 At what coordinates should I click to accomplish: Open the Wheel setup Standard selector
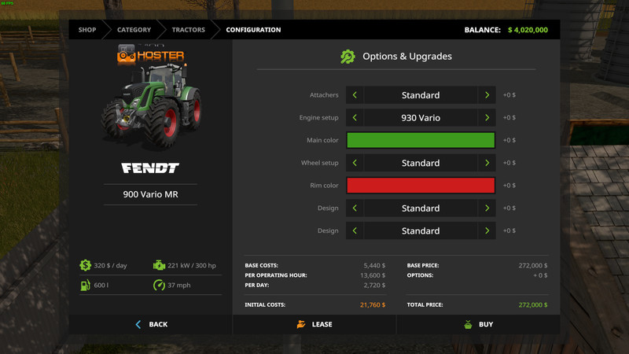[421, 163]
